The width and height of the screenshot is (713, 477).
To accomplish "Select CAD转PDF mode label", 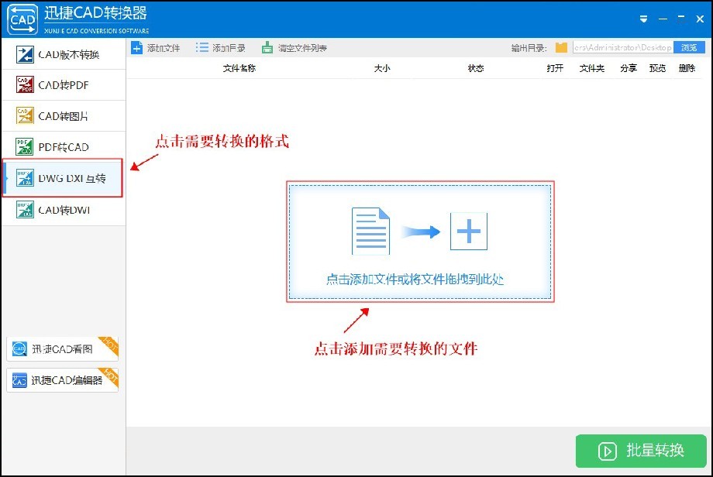I will click(64, 85).
